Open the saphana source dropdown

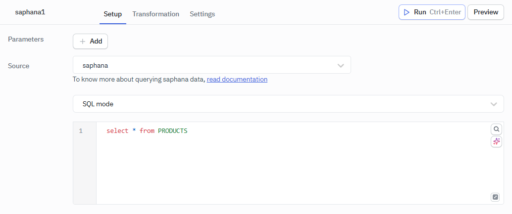(x=208, y=65)
